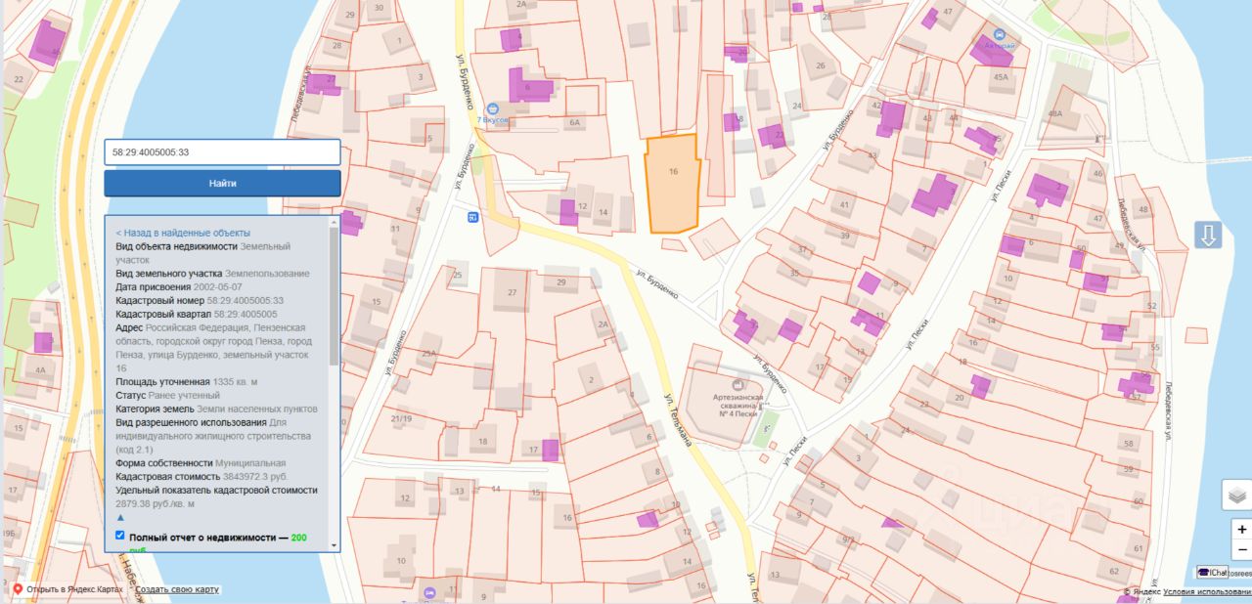This screenshot has width=1252, height=604.
Task: Click building label 21/19
Action: click(x=401, y=418)
